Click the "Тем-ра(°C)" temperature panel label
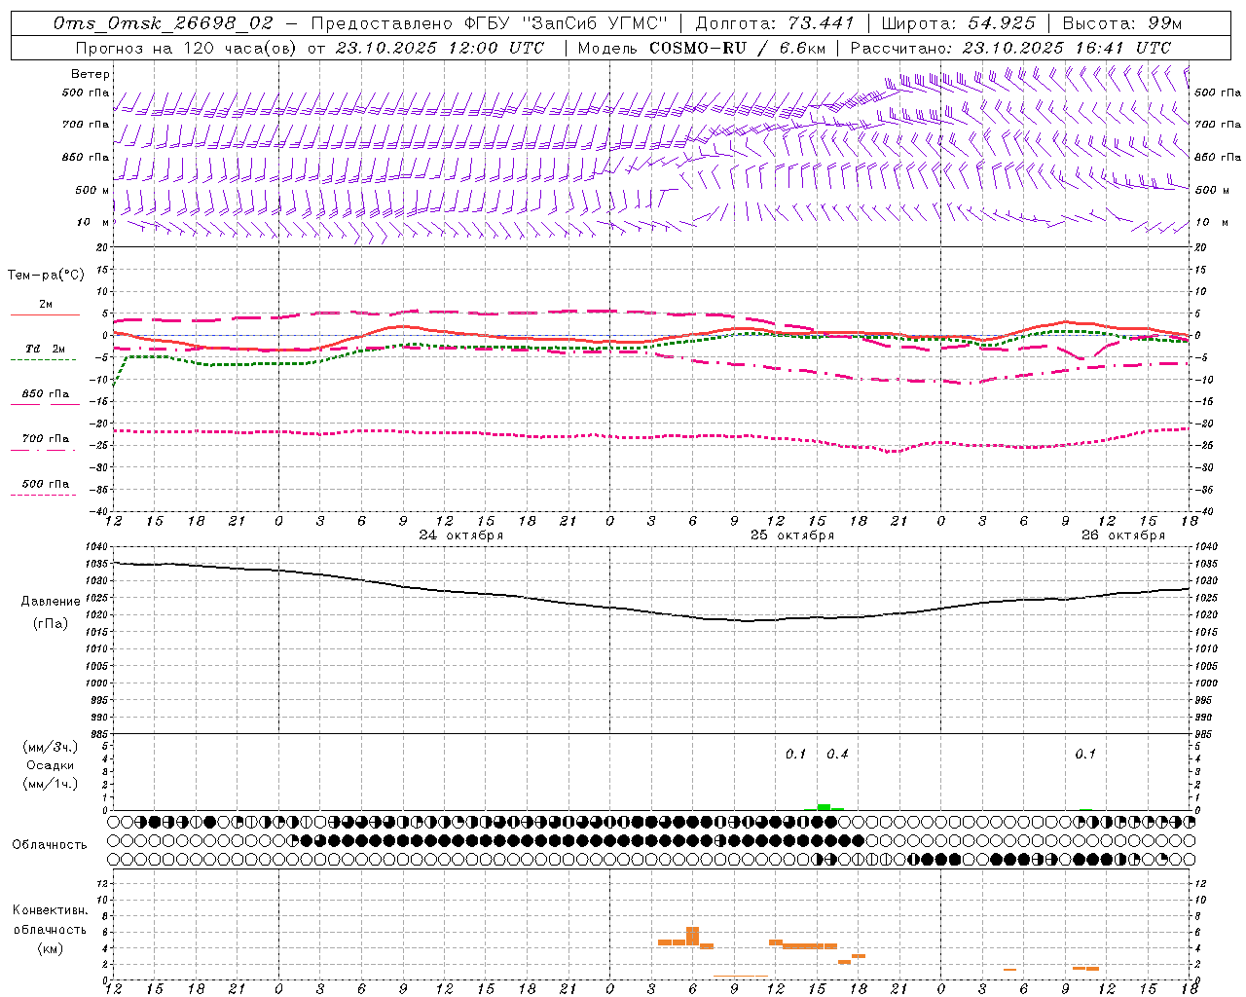 (46, 276)
